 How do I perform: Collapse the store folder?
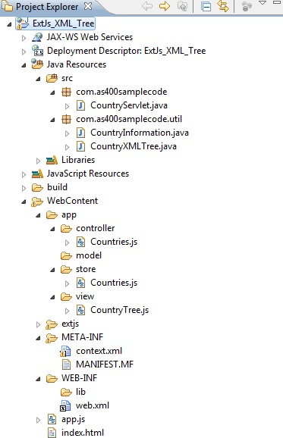coord(52,270)
